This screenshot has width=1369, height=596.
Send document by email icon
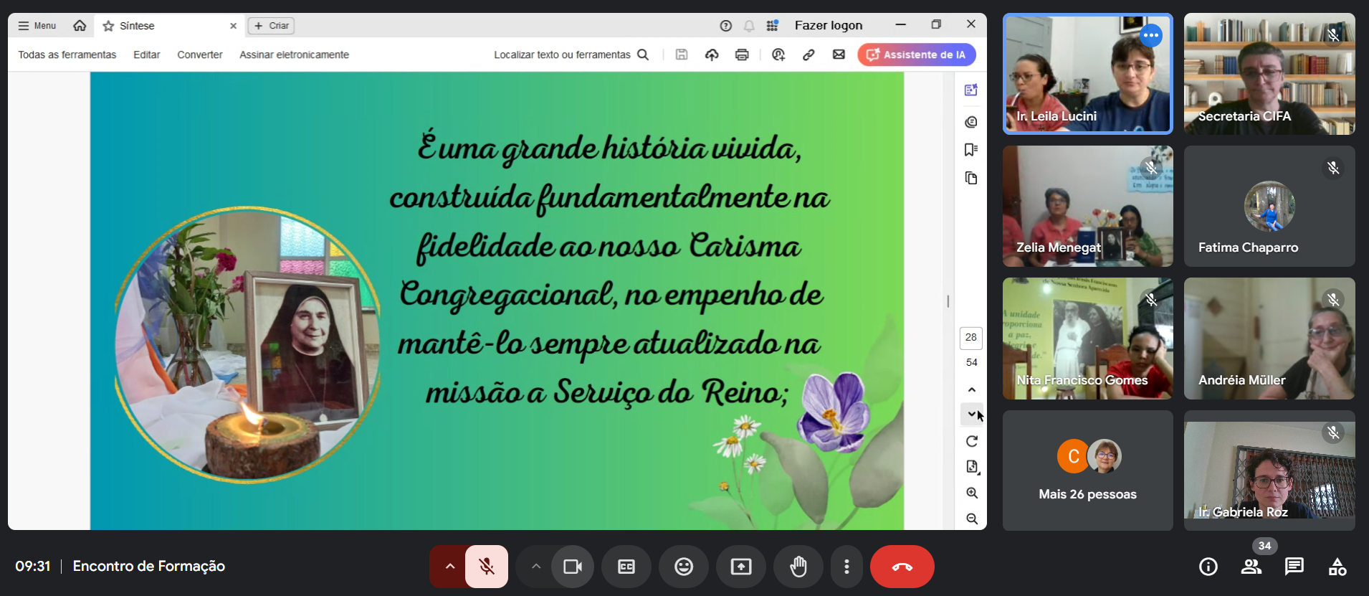click(x=839, y=55)
